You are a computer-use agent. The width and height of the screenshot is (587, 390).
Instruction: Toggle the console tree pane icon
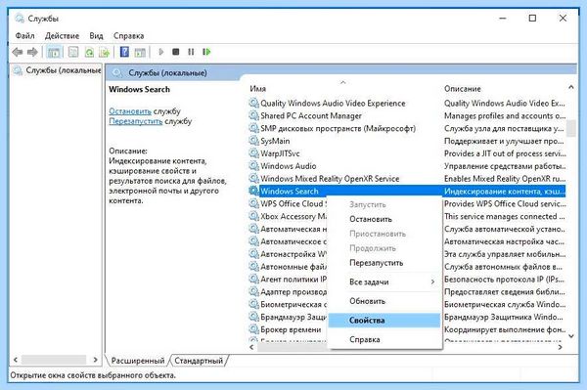tap(54, 52)
